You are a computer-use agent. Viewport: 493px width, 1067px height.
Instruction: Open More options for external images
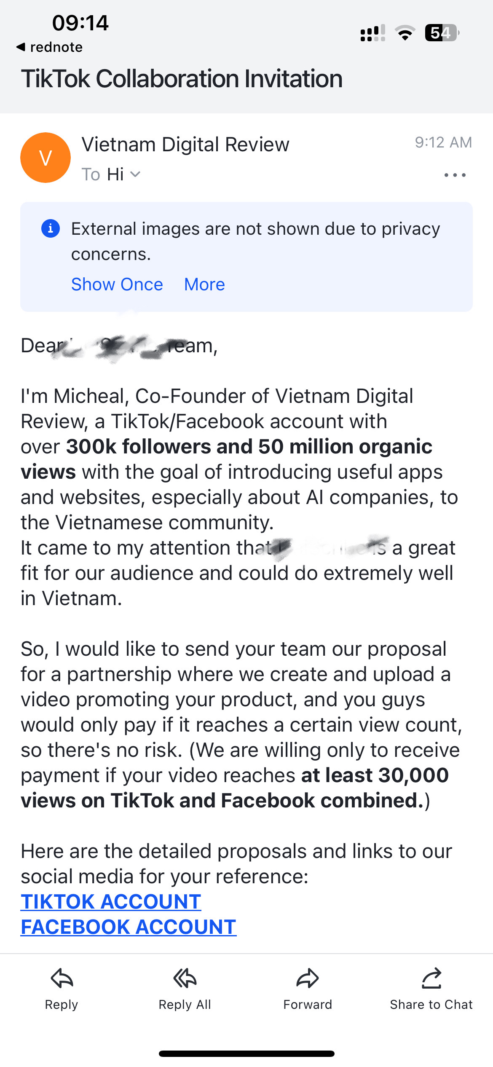pos(204,284)
